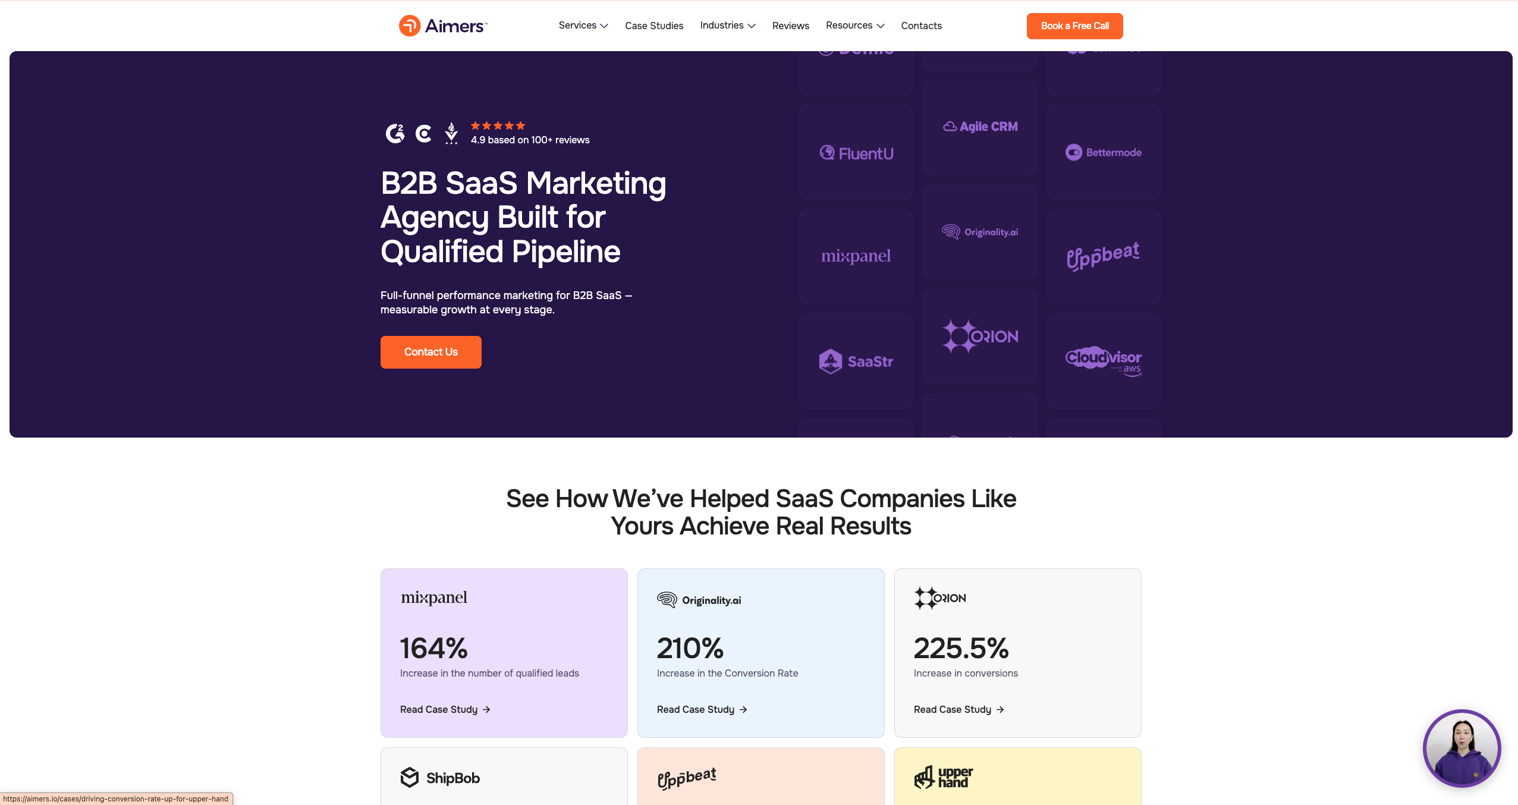
Task: Select the Cloudvisor logo tile
Action: click(x=1103, y=361)
